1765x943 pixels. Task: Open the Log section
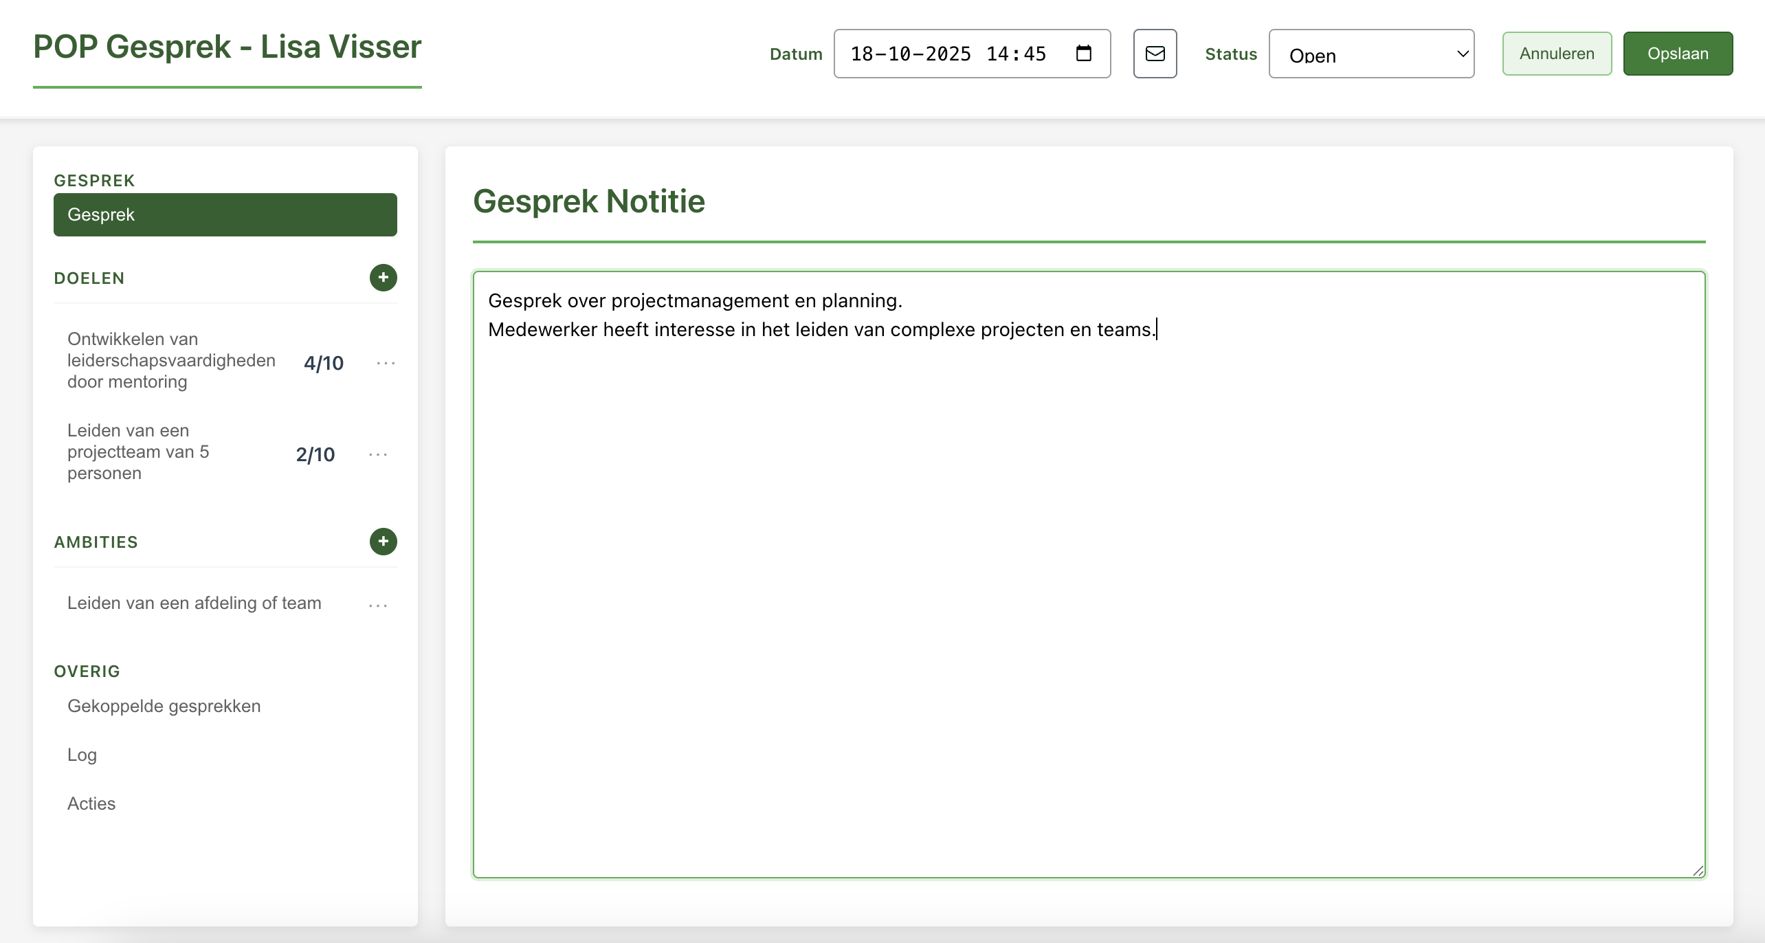point(82,755)
